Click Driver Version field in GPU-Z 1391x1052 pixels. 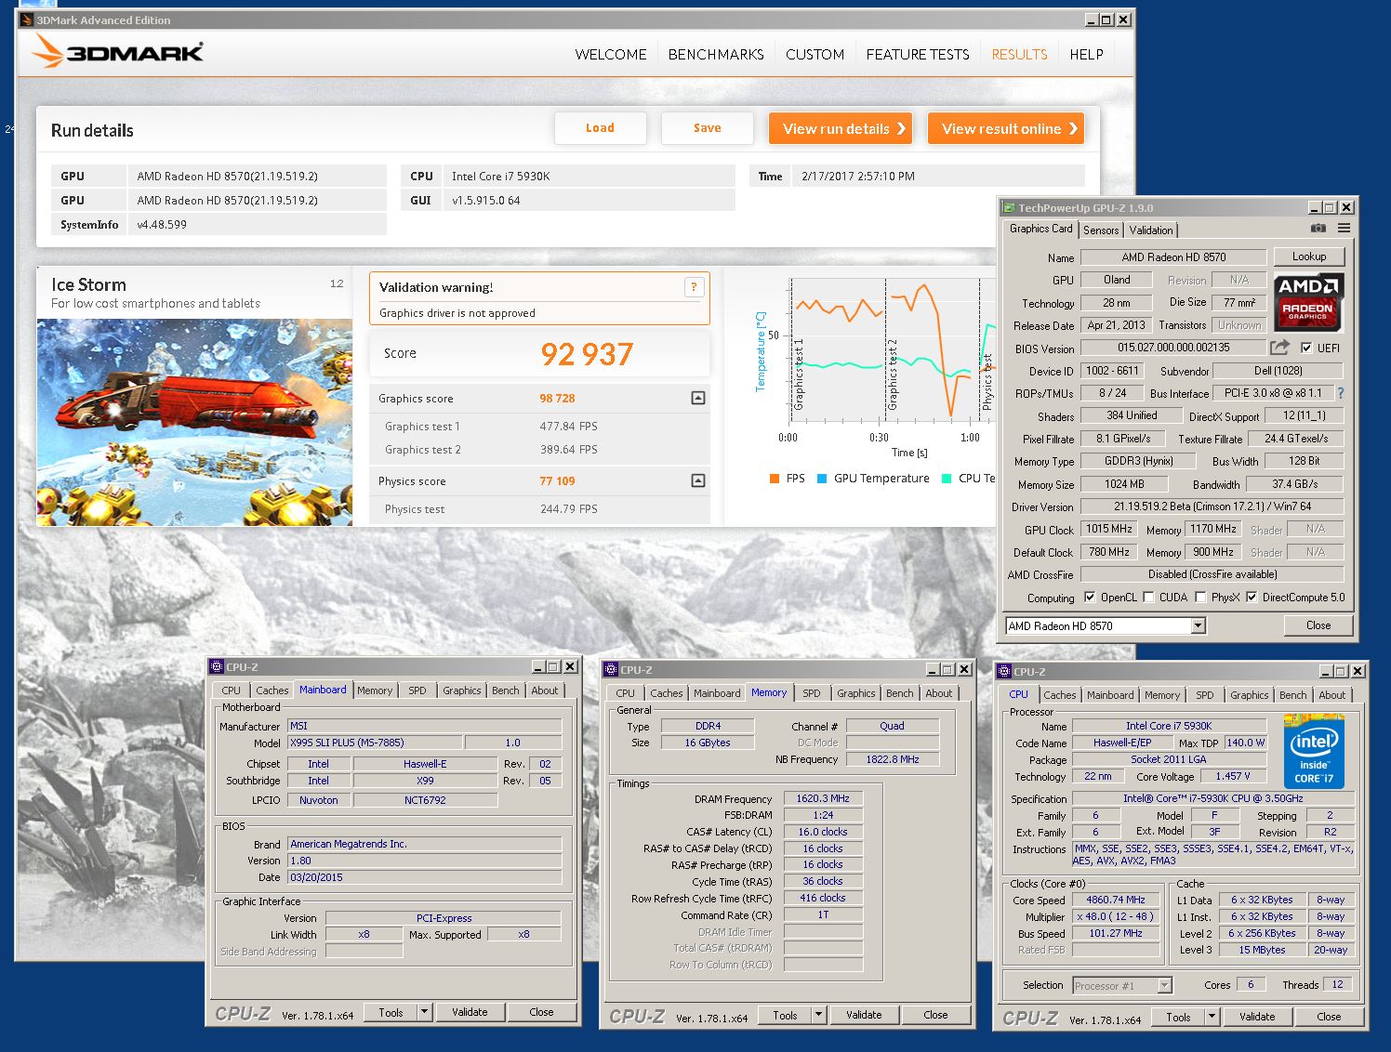1212,506
